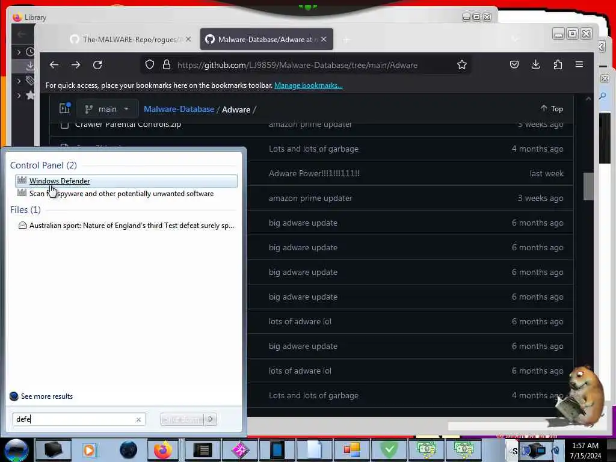Screen dimensions: 616x462
Task: Click the taskbar clock 1:57 AM
Action: click(x=585, y=446)
